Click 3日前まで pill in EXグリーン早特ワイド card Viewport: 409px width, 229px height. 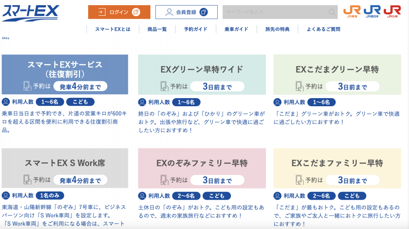click(217, 86)
